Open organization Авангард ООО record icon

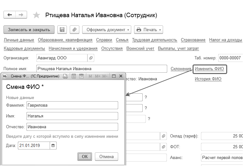(x=91, y=58)
